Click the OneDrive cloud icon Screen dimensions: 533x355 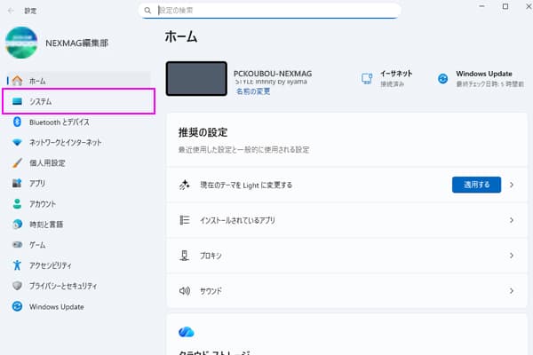(187, 332)
